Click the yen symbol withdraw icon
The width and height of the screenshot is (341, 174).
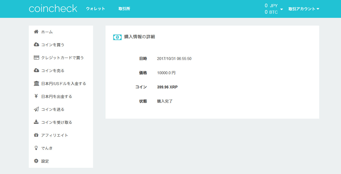(x=36, y=96)
